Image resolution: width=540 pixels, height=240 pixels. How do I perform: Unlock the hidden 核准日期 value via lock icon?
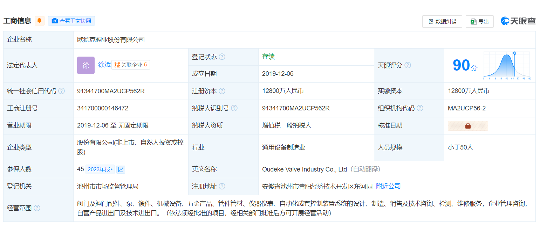click(468, 125)
